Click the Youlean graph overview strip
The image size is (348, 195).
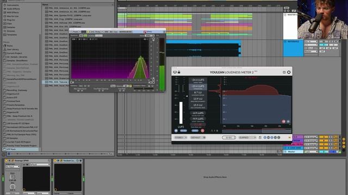pos(257,131)
